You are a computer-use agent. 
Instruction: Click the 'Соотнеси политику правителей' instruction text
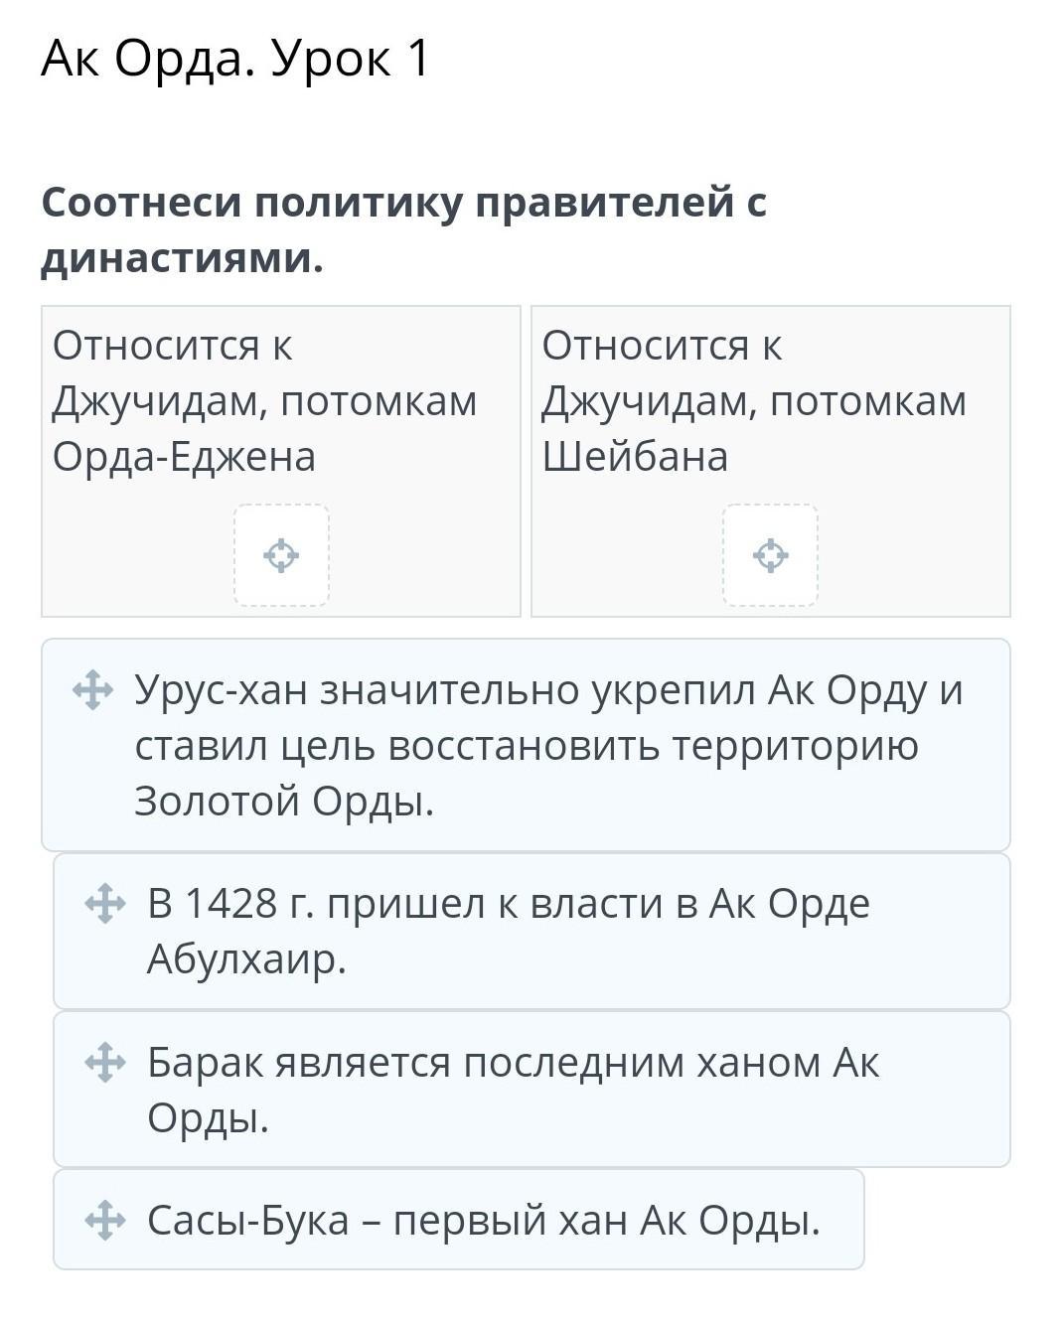[403, 203]
